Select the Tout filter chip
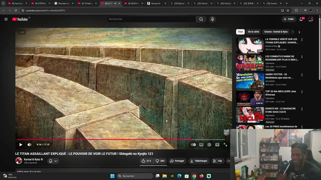321x180 pixels. (240, 32)
